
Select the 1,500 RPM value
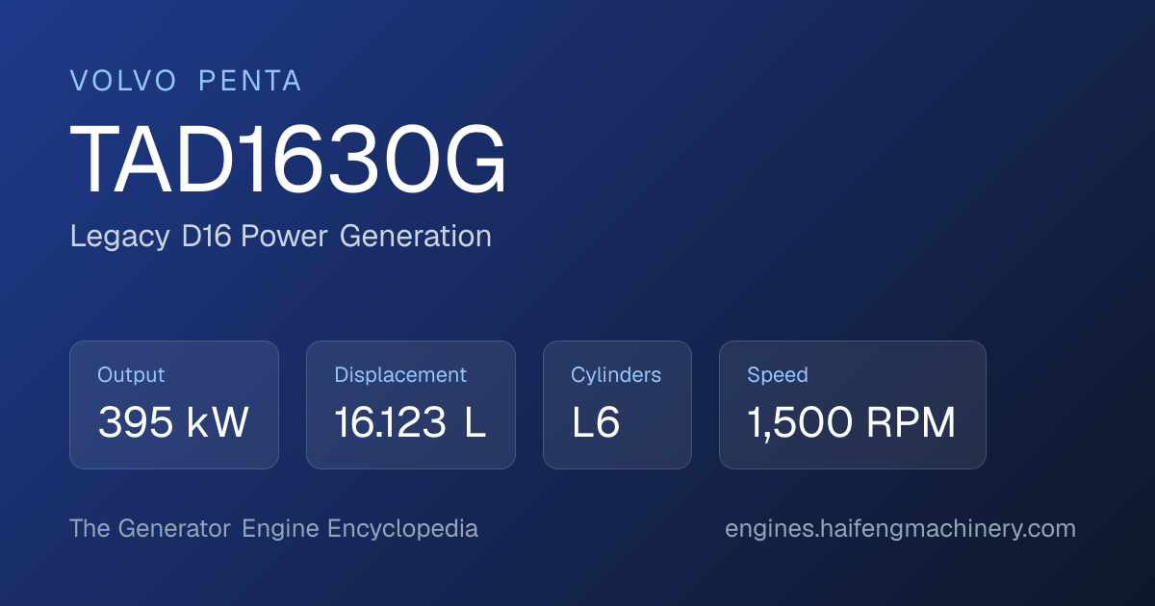click(852, 423)
